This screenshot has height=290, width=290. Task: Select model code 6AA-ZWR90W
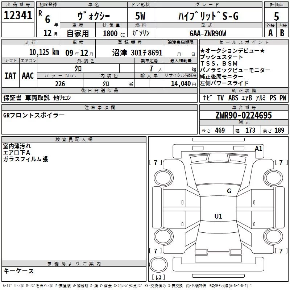pos(208,33)
